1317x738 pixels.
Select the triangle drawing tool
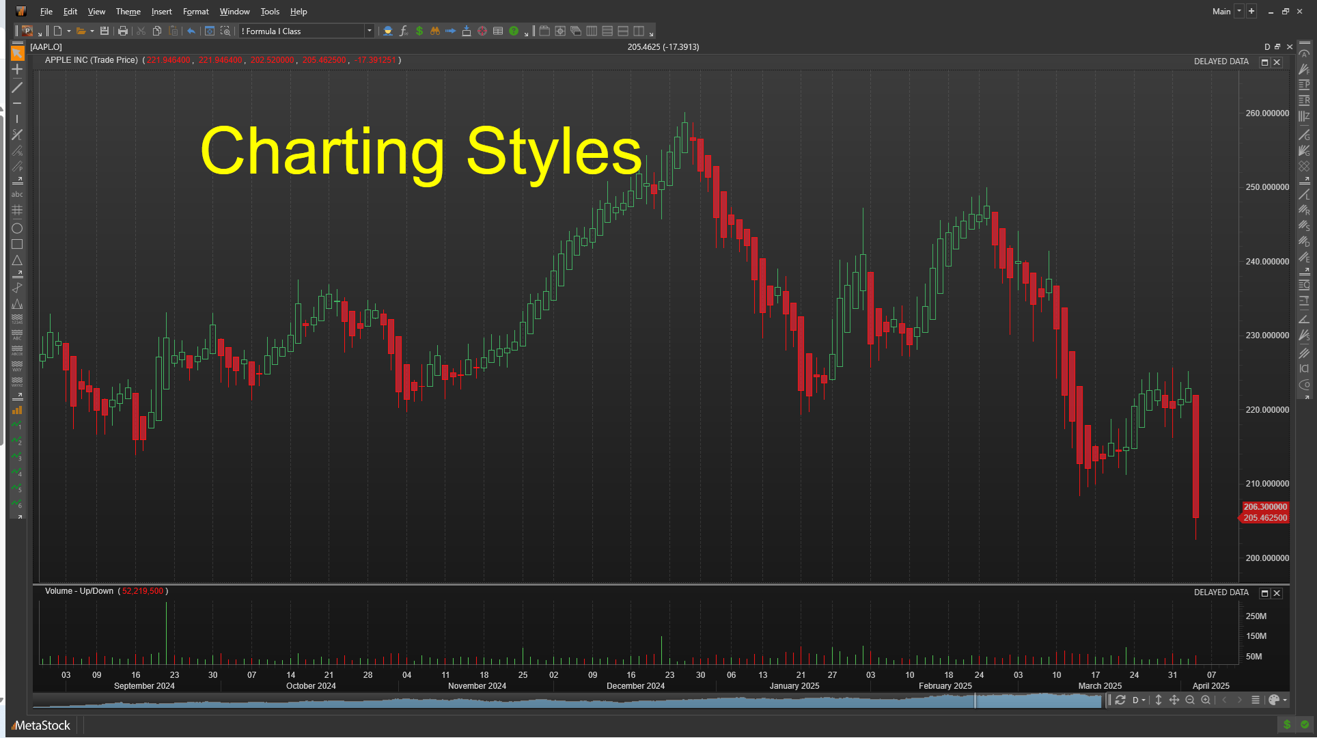pos(18,261)
